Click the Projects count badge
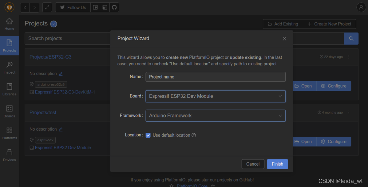The width and height of the screenshot is (368, 187). coord(53,24)
